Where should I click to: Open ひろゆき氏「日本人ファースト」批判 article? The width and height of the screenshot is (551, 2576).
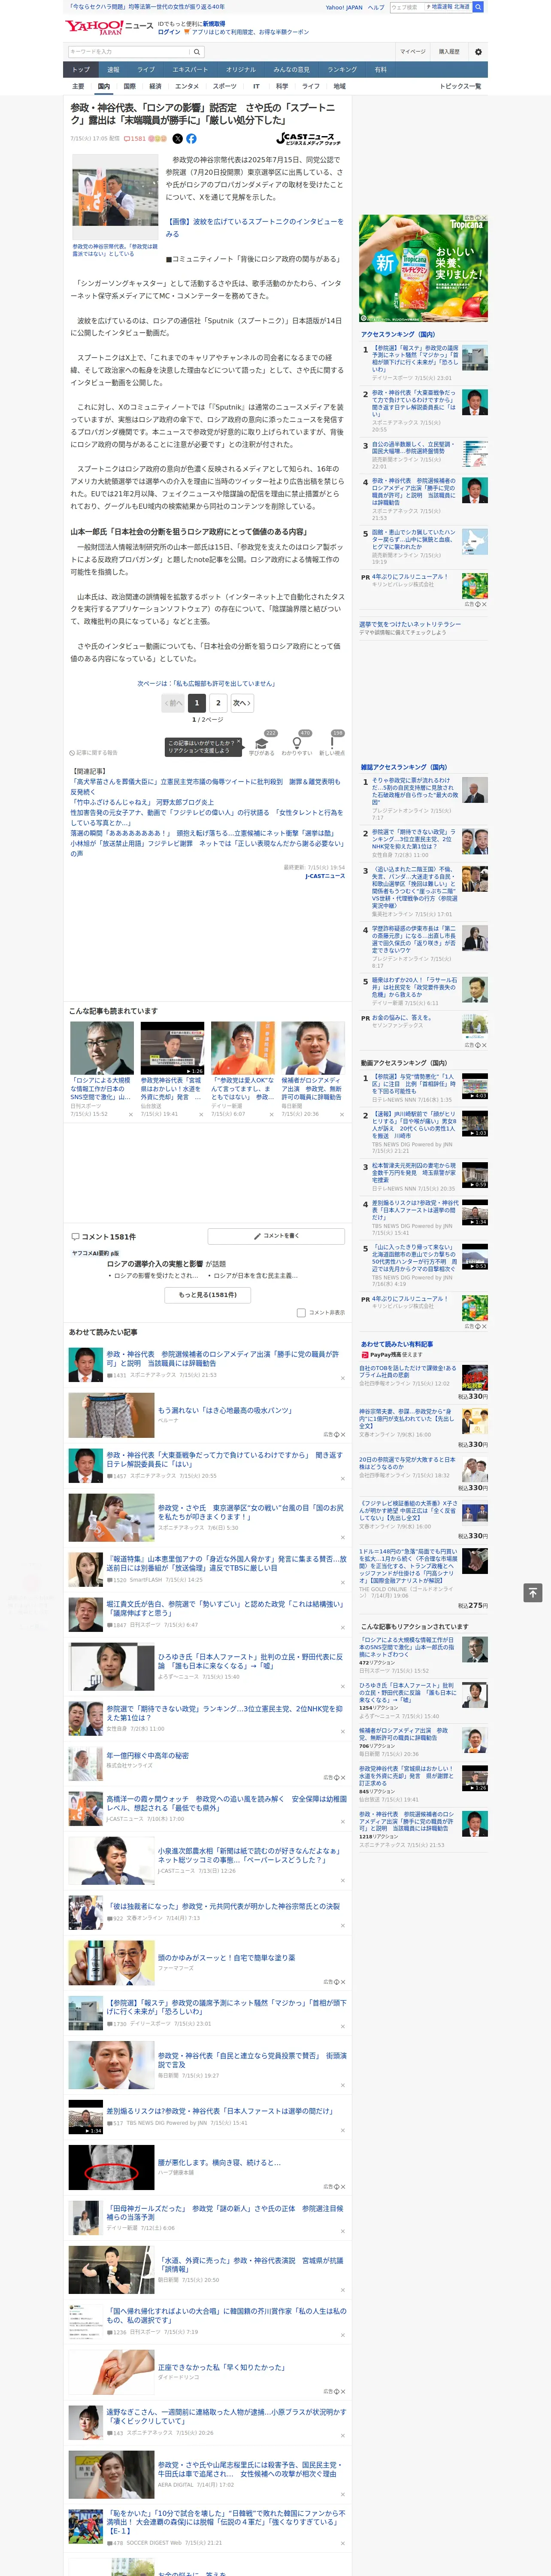click(251, 1662)
